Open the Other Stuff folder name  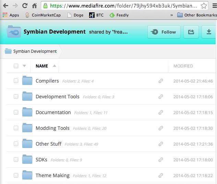click(48, 144)
